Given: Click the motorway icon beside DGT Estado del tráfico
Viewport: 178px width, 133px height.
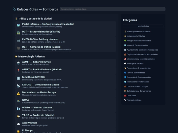Looking at the screenshot, I should [18, 33].
